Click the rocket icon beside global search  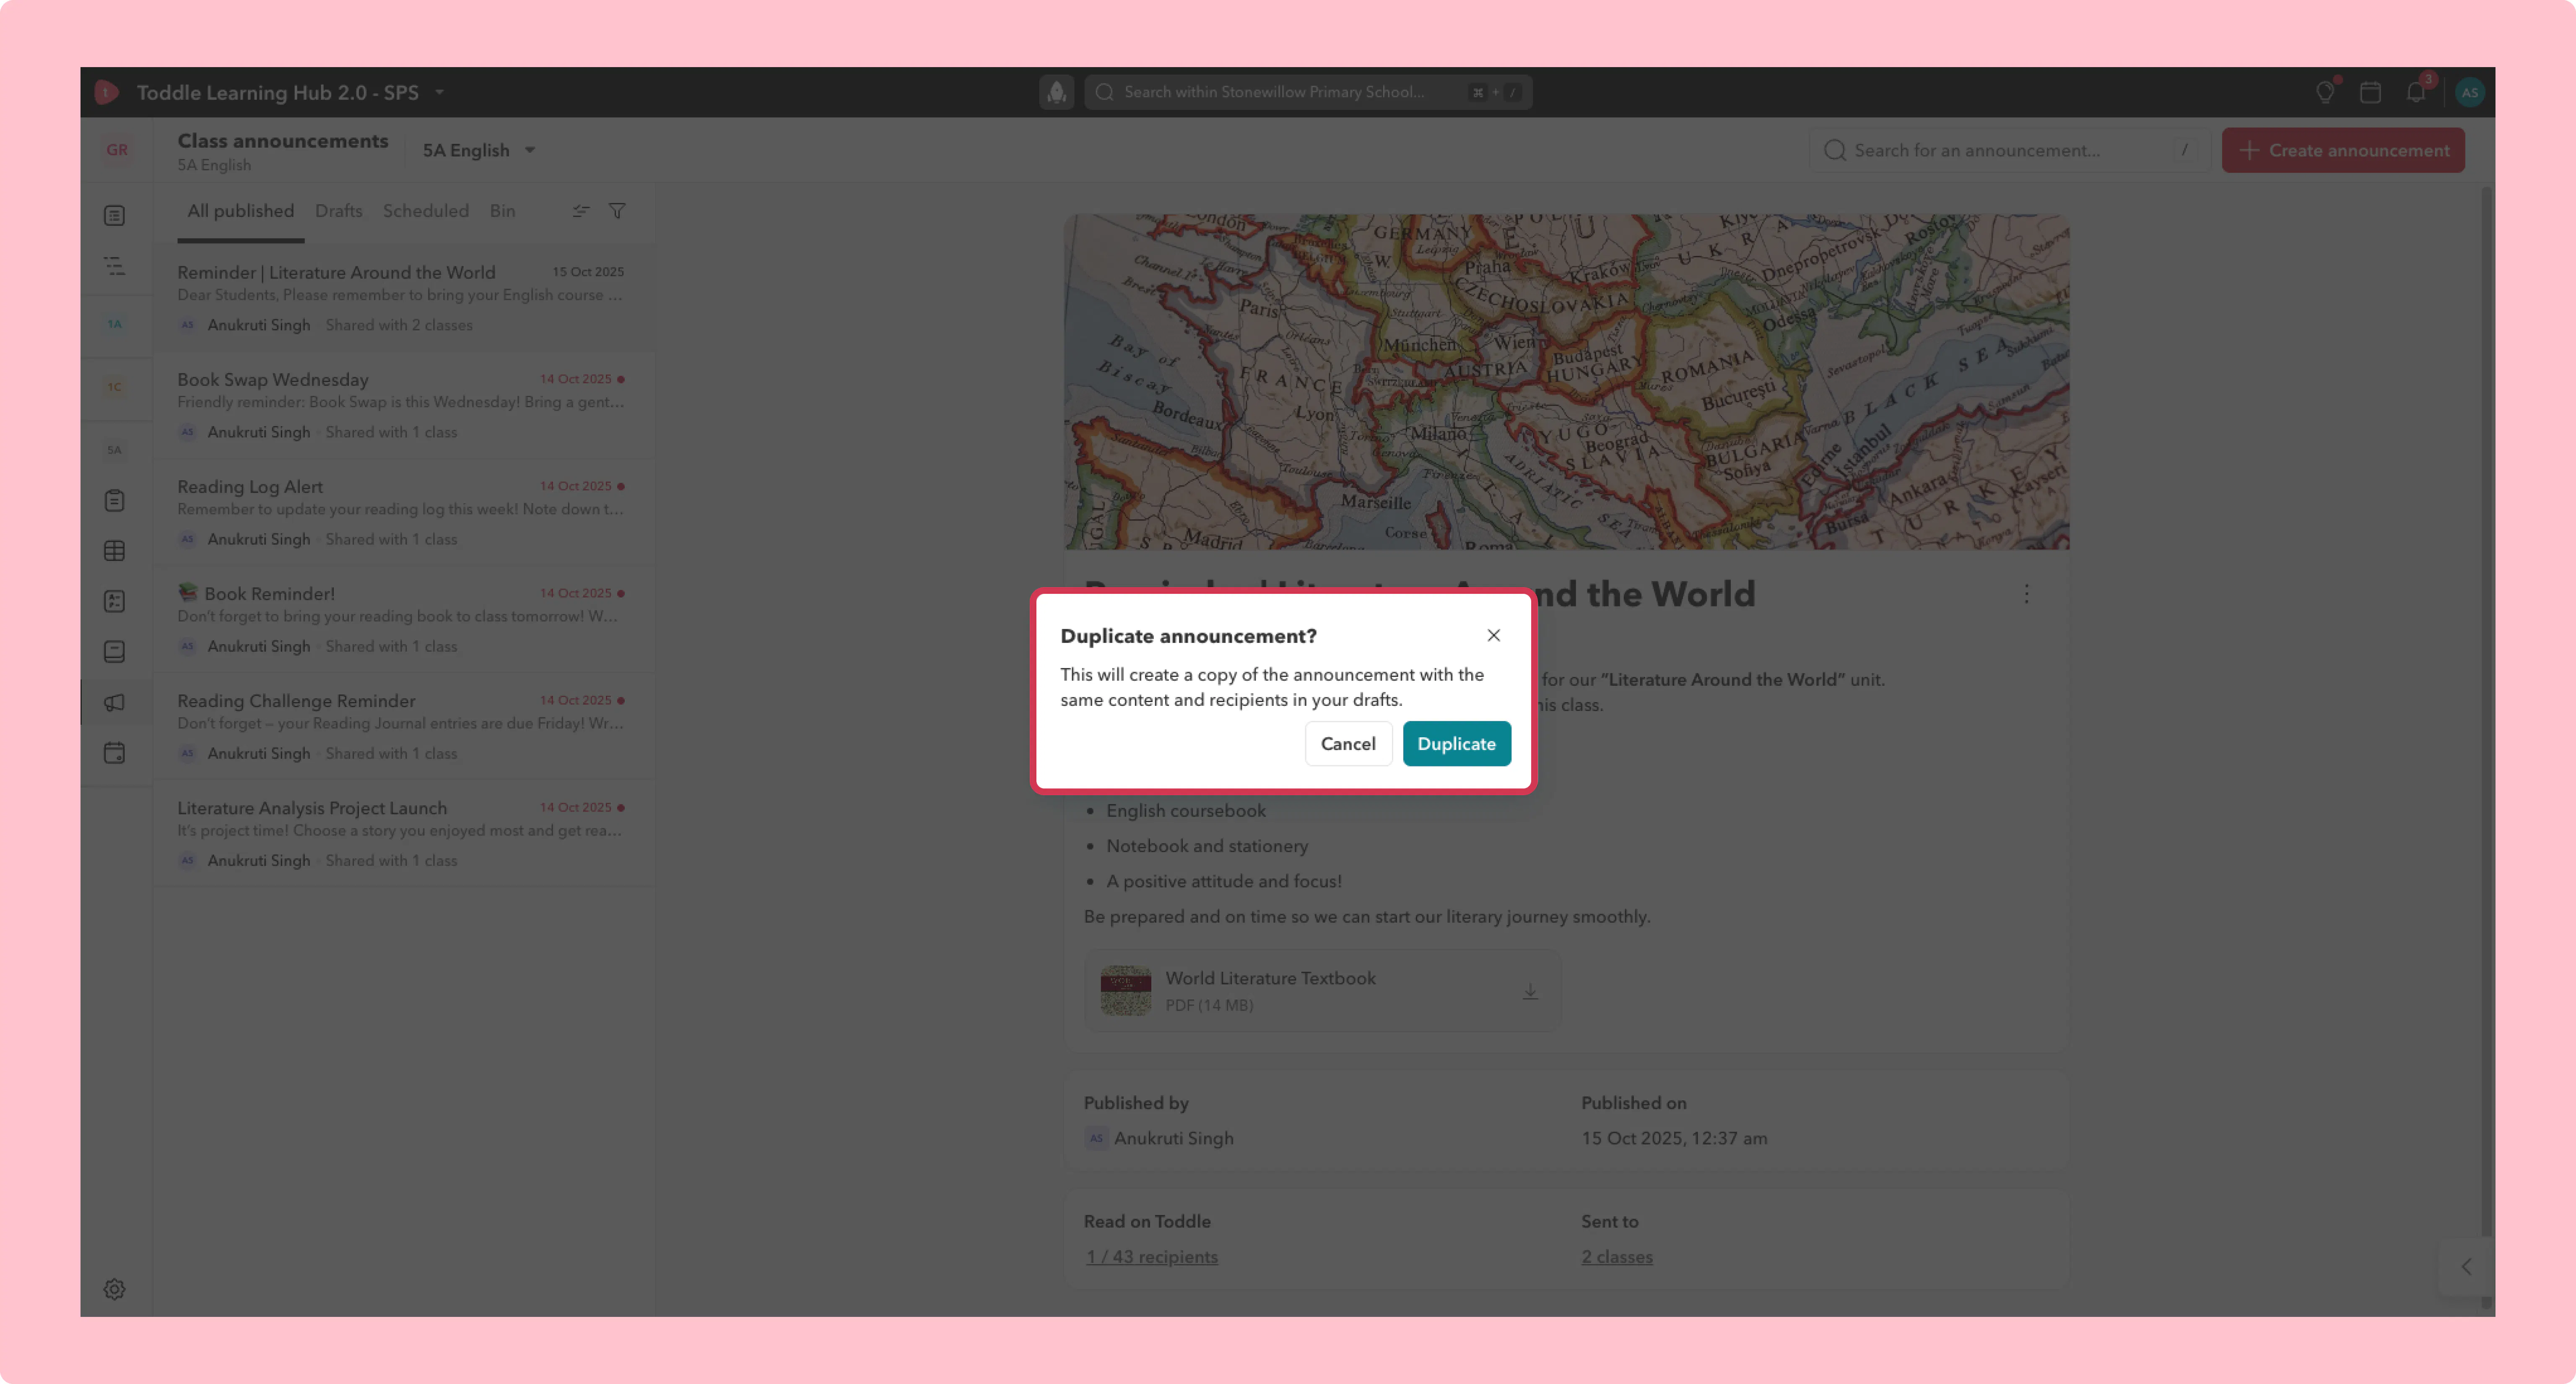[x=1056, y=92]
